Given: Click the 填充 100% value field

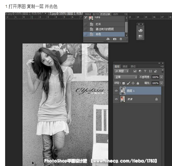Looking at the screenshot, I should [155, 83].
